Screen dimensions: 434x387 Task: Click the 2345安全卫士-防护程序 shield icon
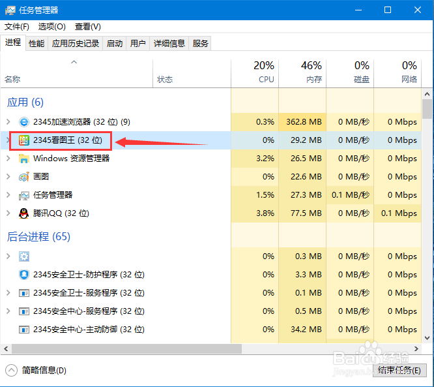(x=24, y=275)
